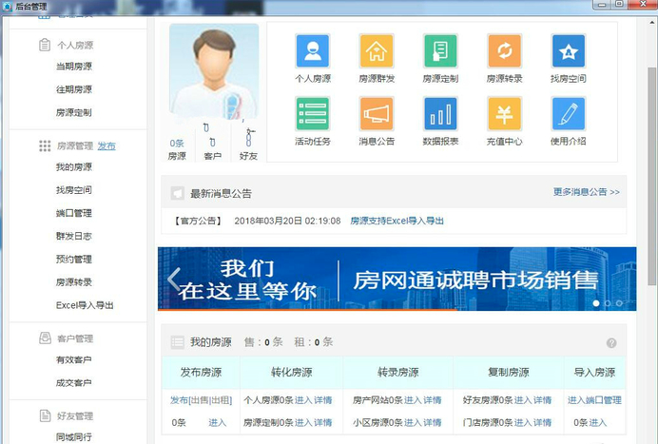This screenshot has width=658, height=444.
Task: Open 成交客户 in the sidebar
Action: pyautogui.click(x=74, y=383)
